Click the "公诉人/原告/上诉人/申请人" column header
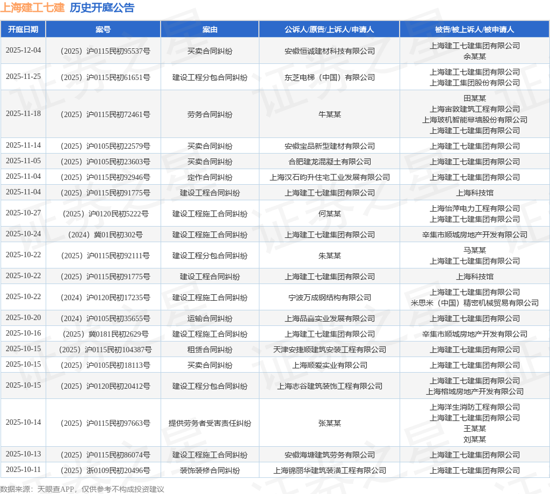 329,29
